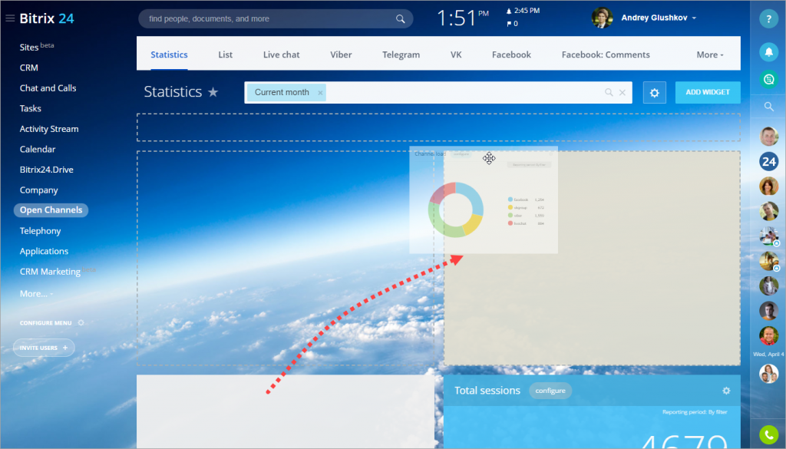The width and height of the screenshot is (786, 449).
Task: Open the Viber tab
Action: point(341,54)
